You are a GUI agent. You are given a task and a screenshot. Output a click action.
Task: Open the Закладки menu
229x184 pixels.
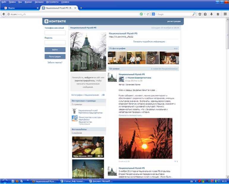point(39,2)
